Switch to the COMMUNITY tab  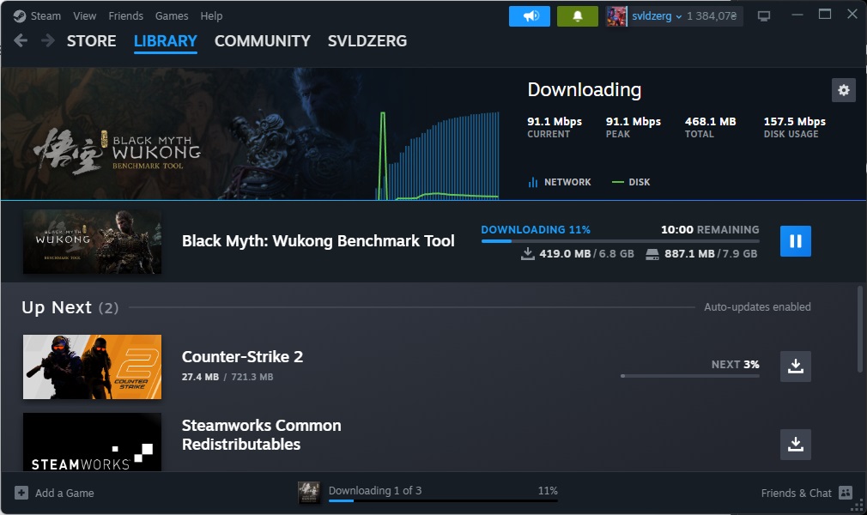[x=262, y=41]
